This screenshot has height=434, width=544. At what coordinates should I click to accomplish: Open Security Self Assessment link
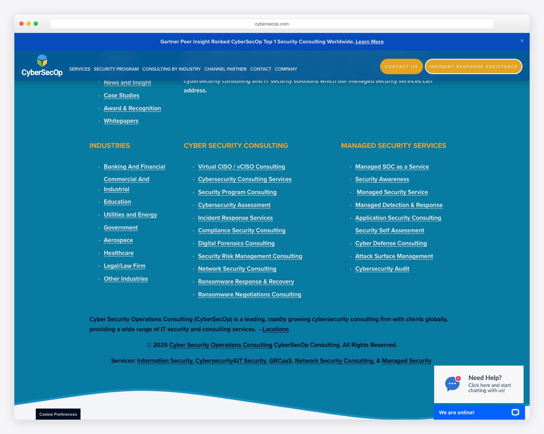click(x=390, y=231)
